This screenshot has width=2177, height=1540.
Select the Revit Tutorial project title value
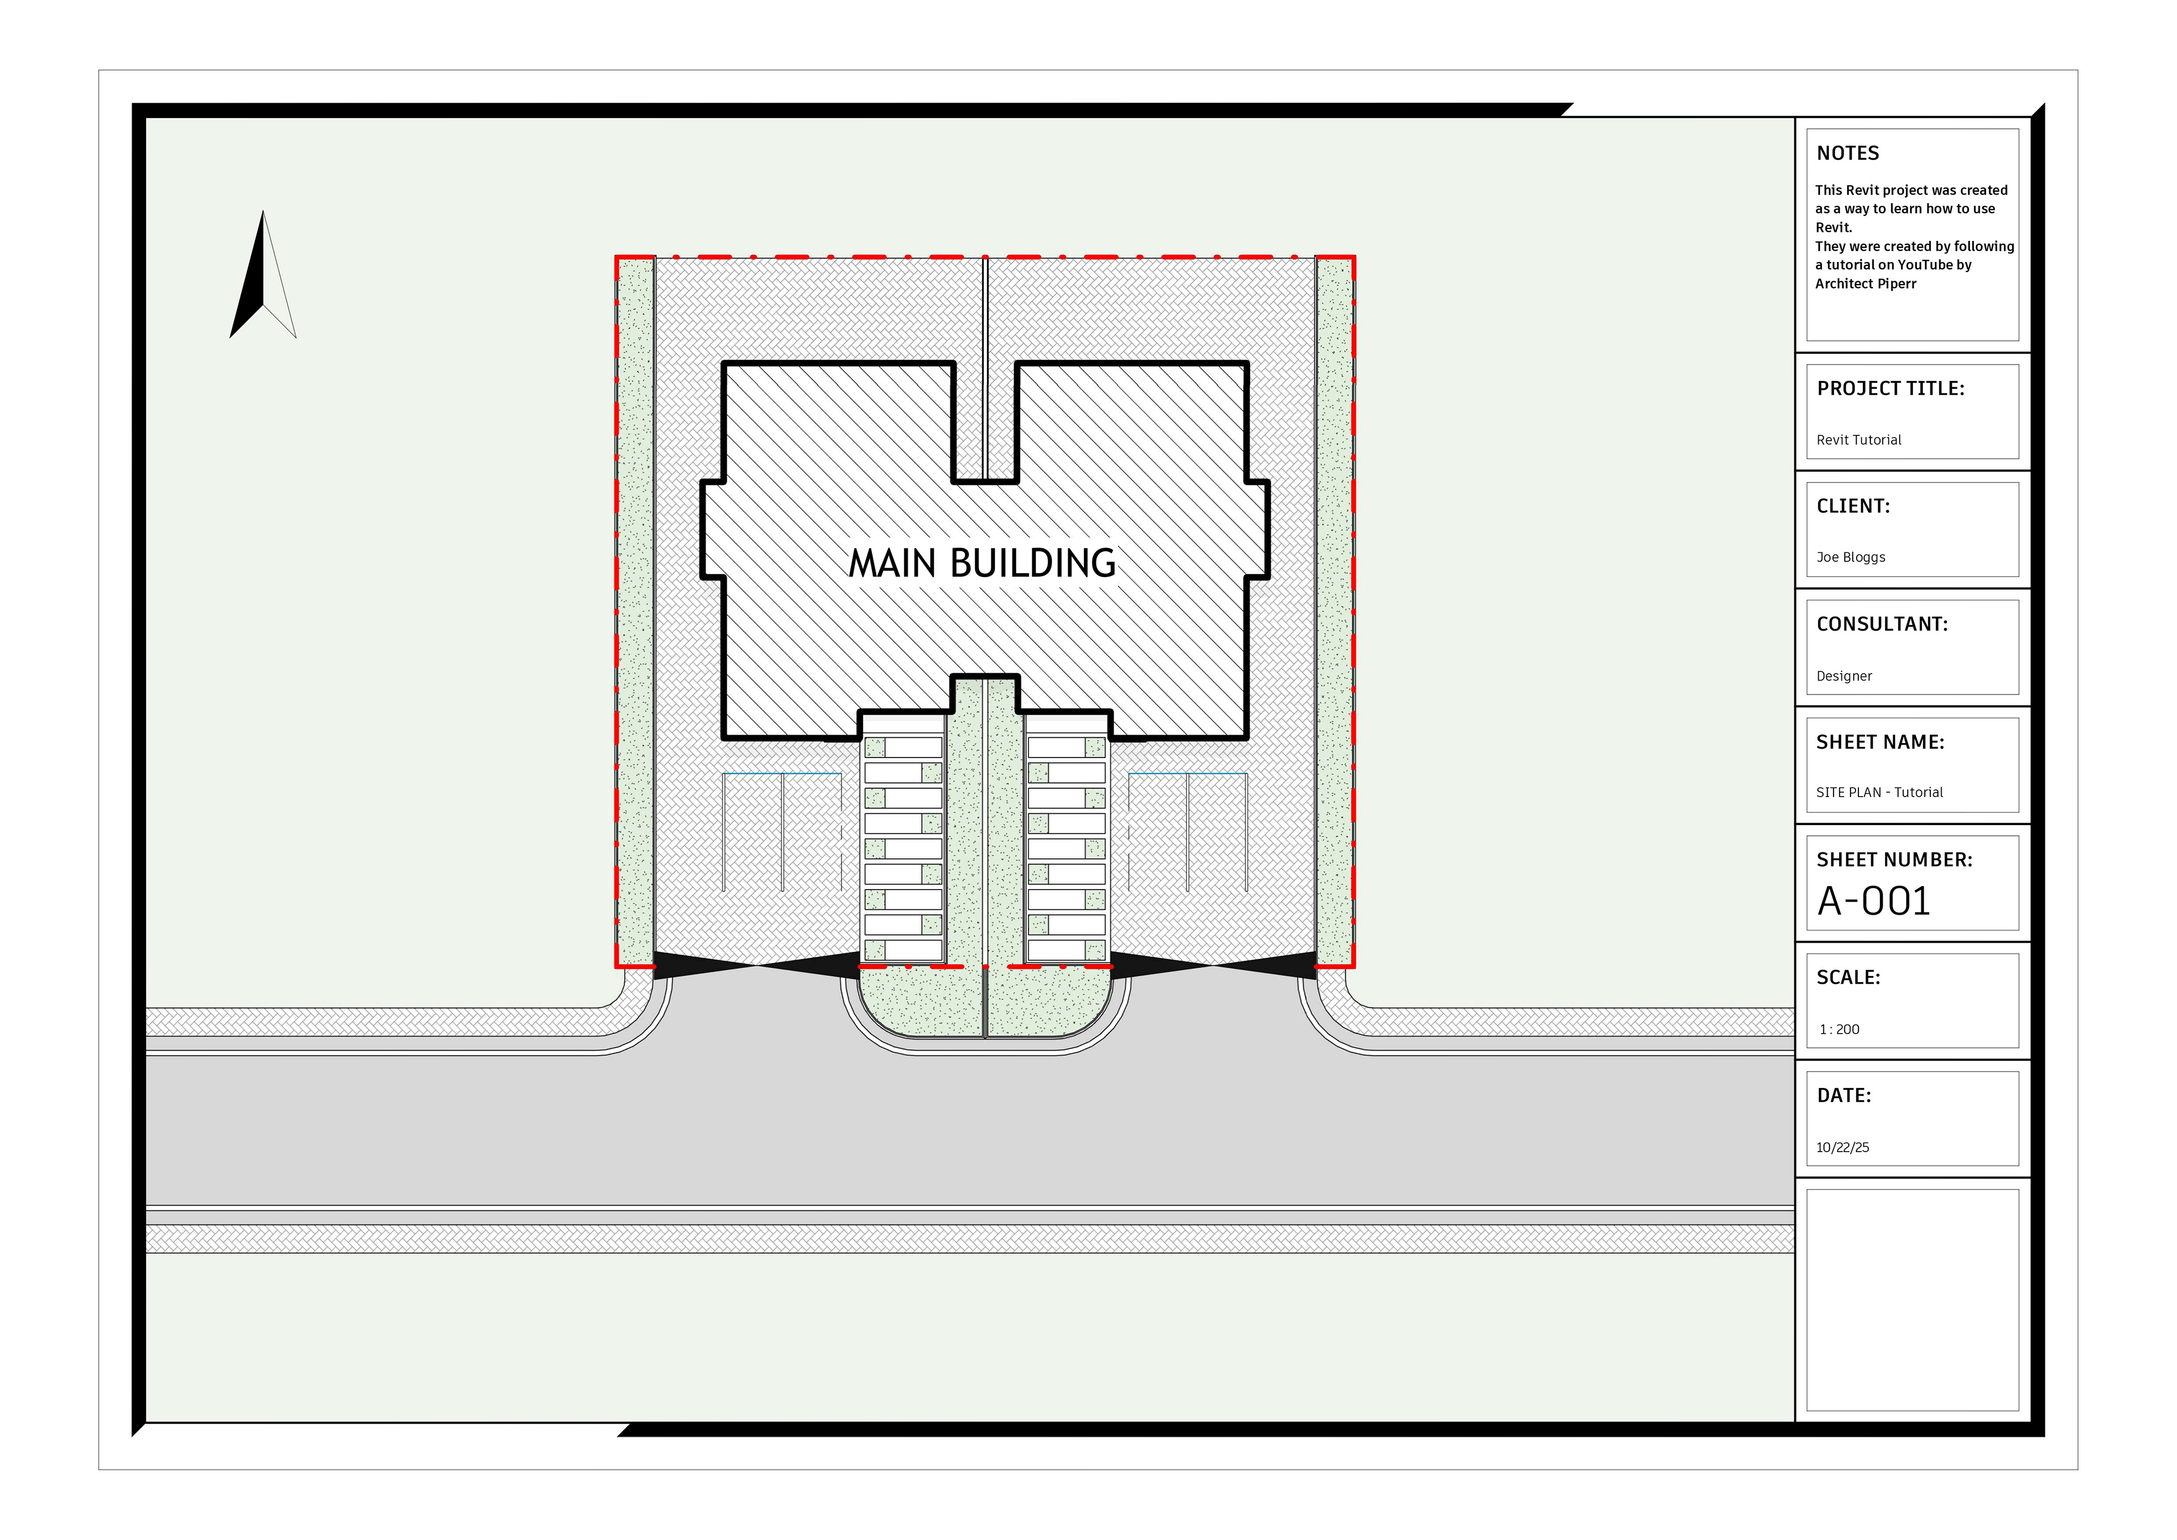(x=1858, y=440)
